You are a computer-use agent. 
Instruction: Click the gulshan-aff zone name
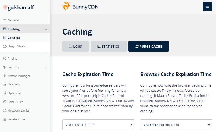pos(21,8)
